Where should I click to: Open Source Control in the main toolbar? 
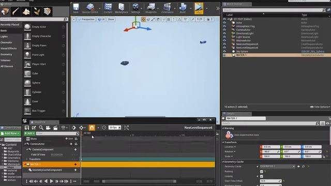click(x=91, y=8)
